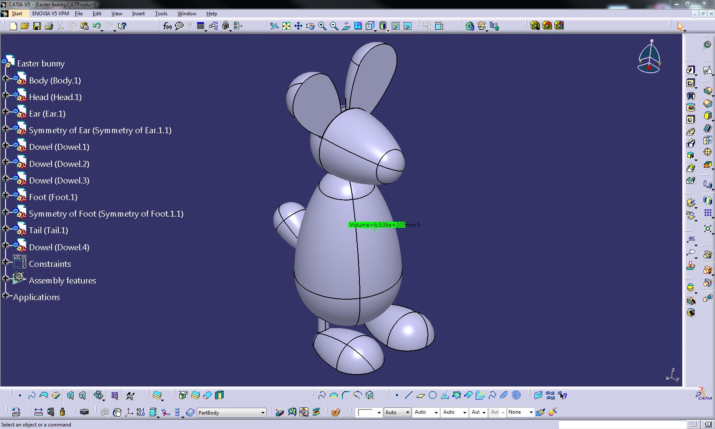Click the New document icon
715x429 pixels.
(13, 26)
